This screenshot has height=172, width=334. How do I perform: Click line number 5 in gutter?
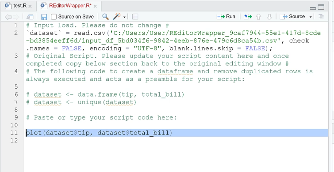click(16, 87)
